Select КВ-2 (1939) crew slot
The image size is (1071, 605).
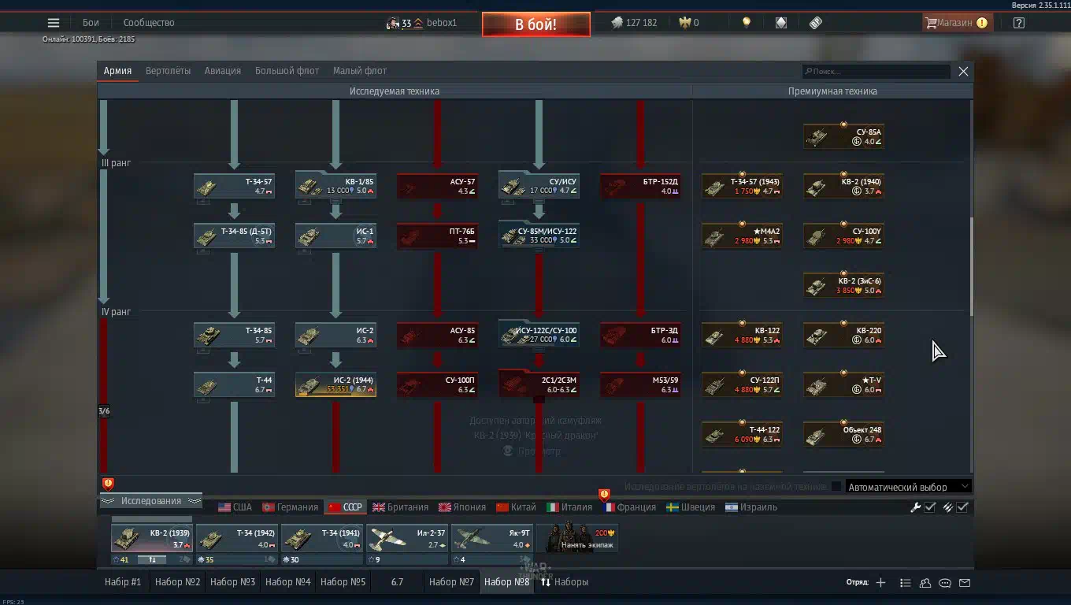[152, 539]
